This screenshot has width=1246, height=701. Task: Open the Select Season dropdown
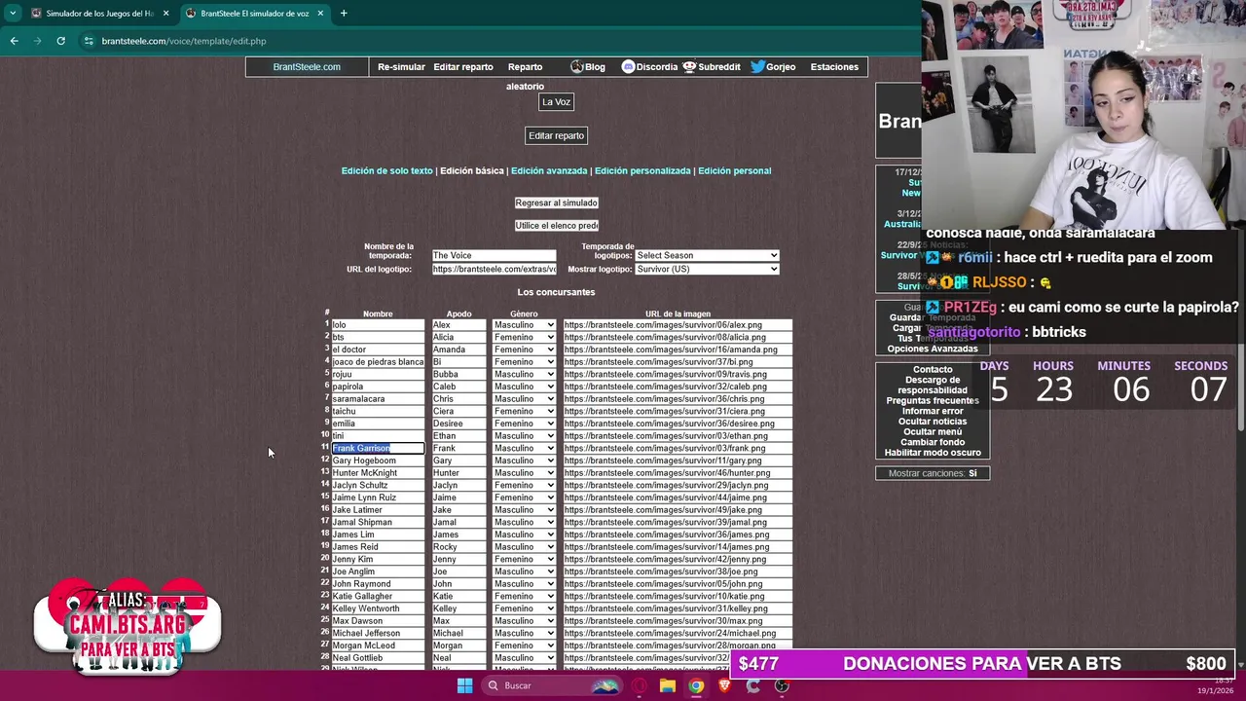[x=707, y=256]
